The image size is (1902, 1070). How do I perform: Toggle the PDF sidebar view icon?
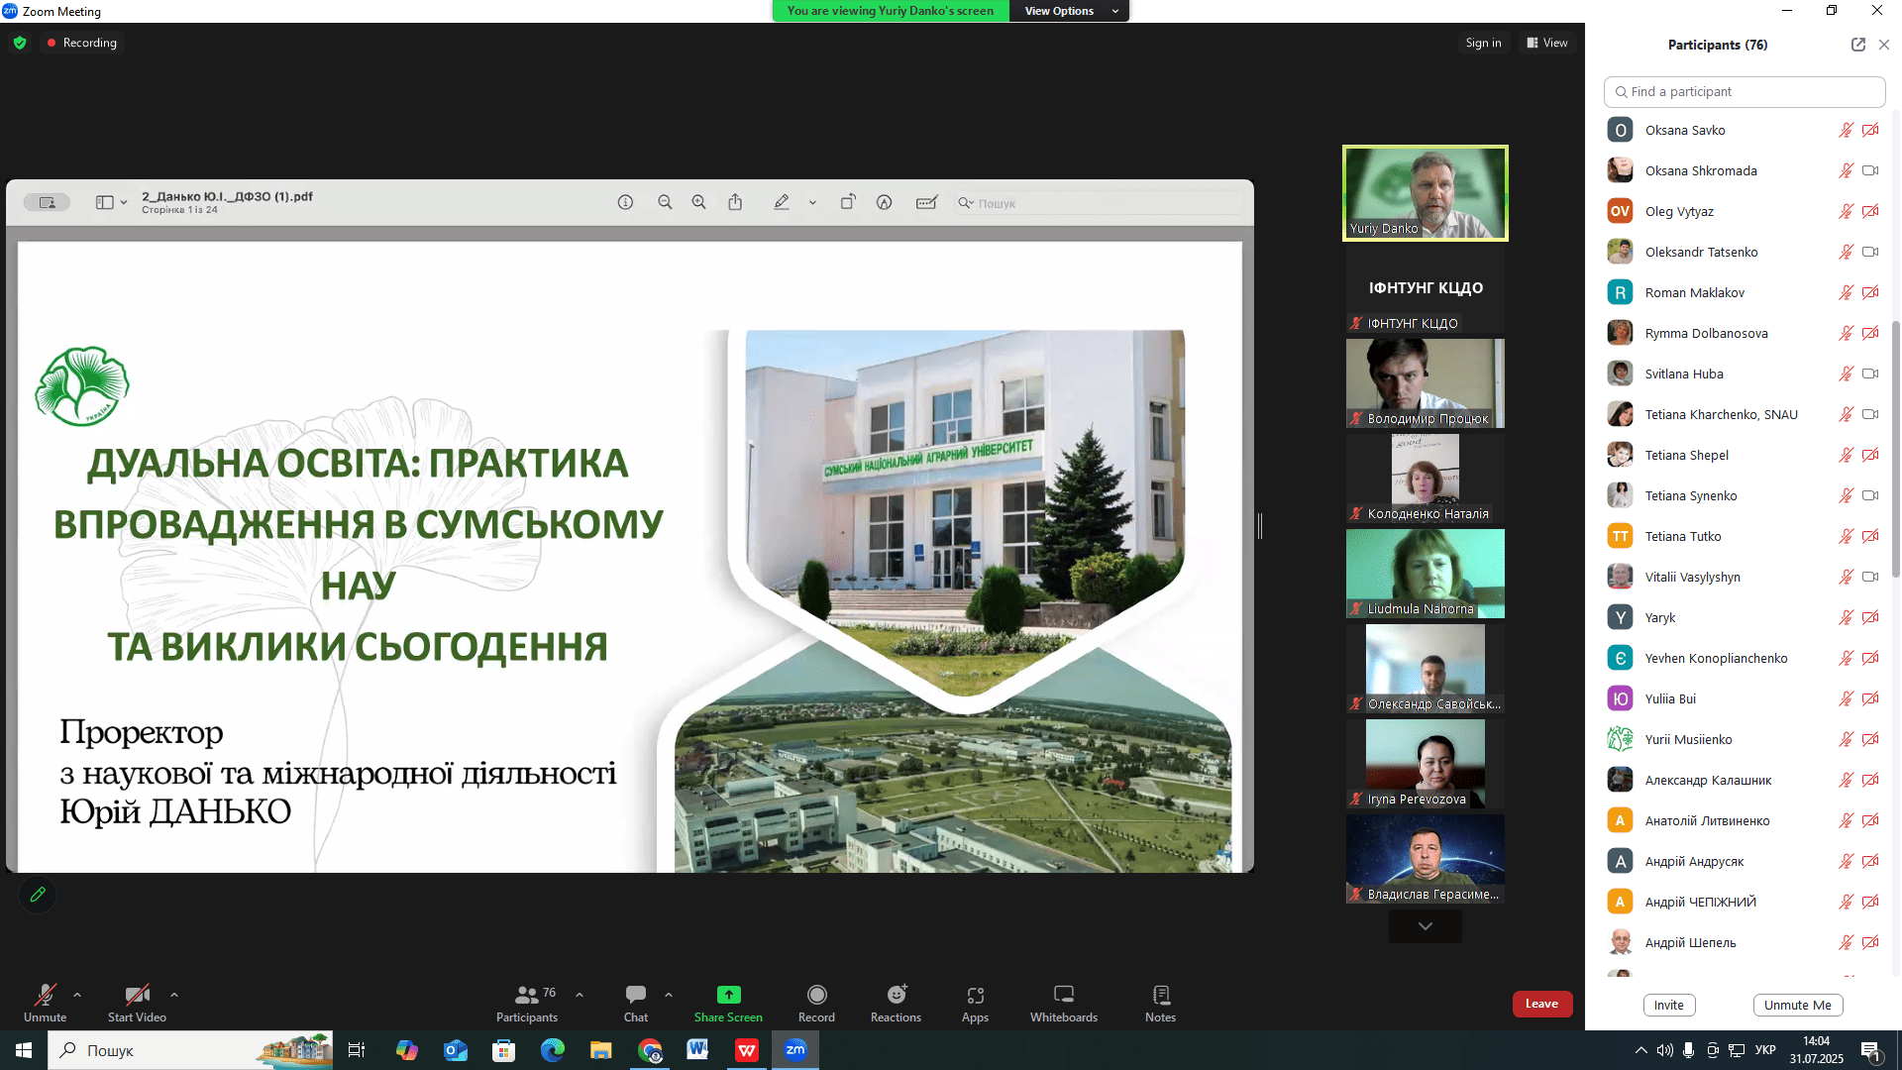coord(104,202)
